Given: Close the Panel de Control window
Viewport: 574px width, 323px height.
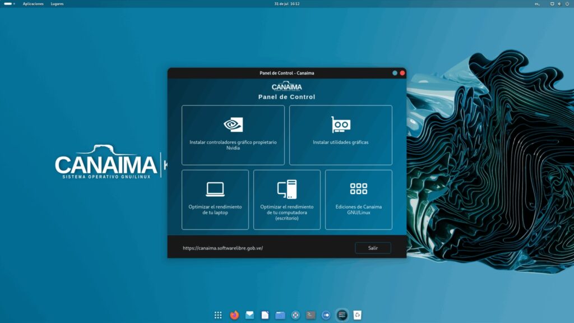Looking at the screenshot, I should (x=402, y=73).
